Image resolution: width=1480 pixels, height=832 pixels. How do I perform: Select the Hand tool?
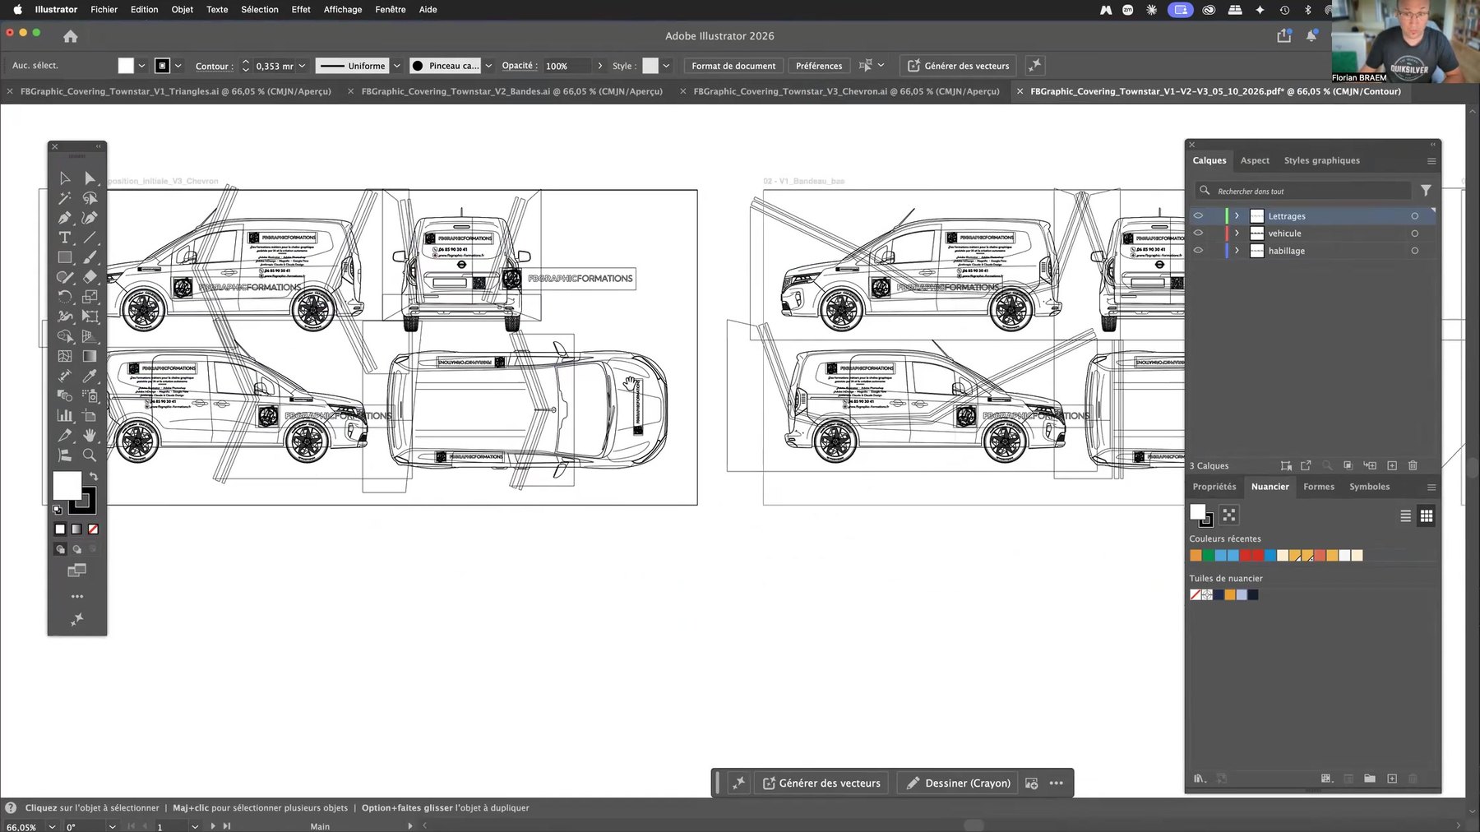click(x=90, y=435)
